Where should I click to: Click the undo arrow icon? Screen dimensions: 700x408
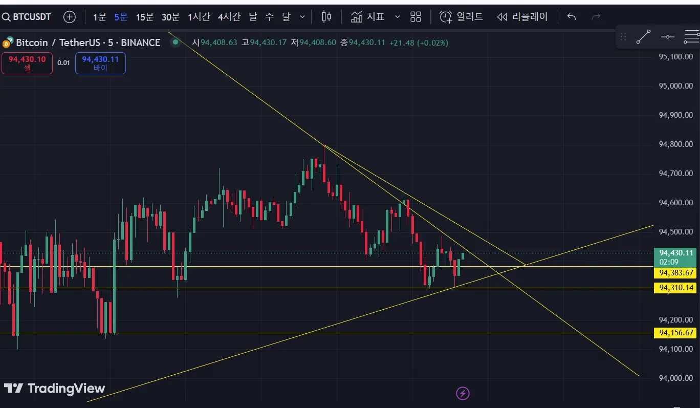tap(572, 17)
